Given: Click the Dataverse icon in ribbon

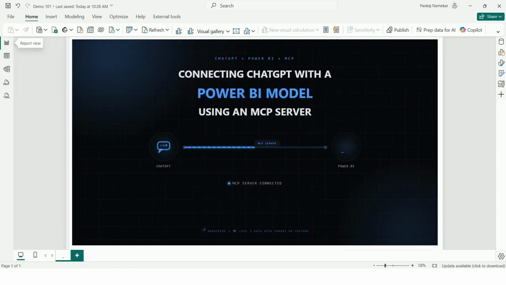Looking at the screenshot, I should click(101, 30).
